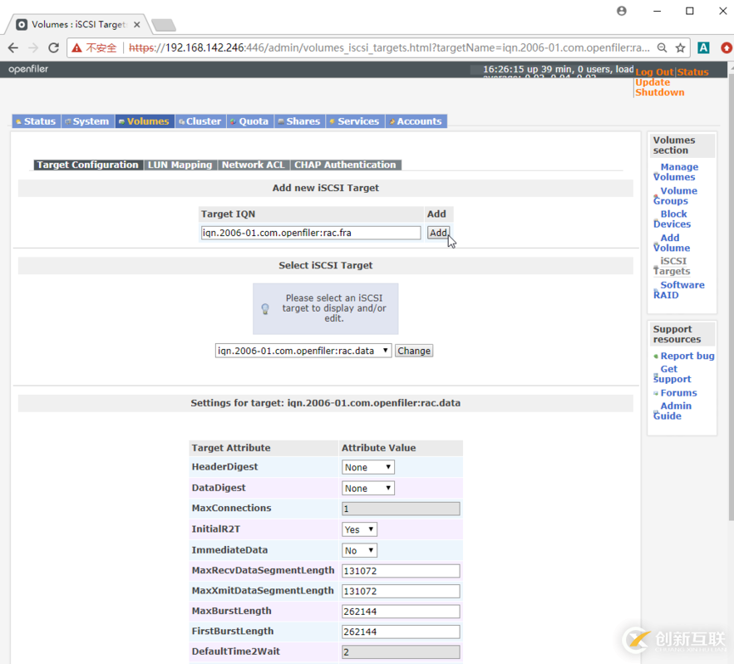The height and width of the screenshot is (664, 734).
Task: Switch to the LUN Mapping tab
Action: (x=180, y=165)
